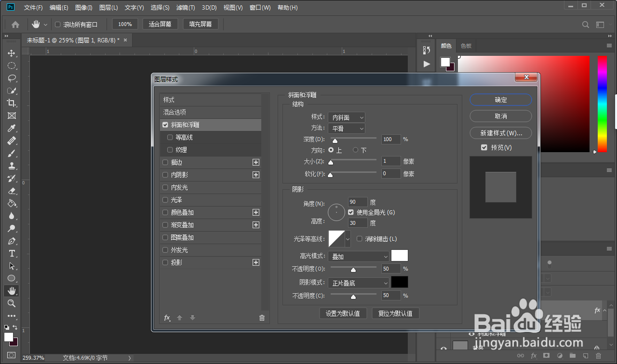
Task: Enable the 内阴影 checkbox
Action: click(165, 175)
